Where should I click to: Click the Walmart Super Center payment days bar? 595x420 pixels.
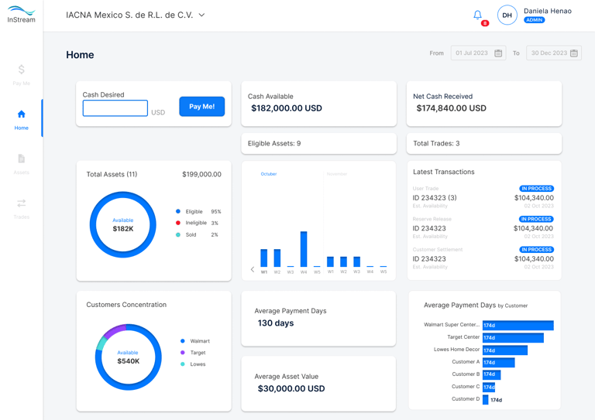point(518,325)
